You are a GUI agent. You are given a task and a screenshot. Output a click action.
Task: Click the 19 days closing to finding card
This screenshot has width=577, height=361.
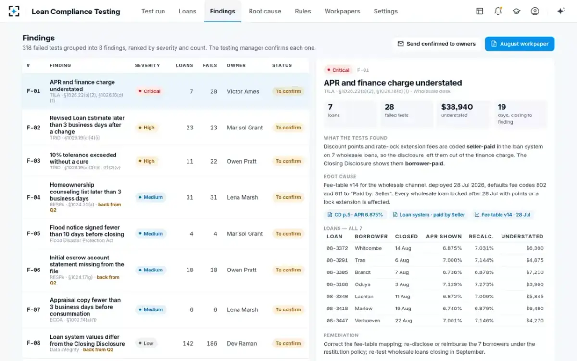pos(520,114)
